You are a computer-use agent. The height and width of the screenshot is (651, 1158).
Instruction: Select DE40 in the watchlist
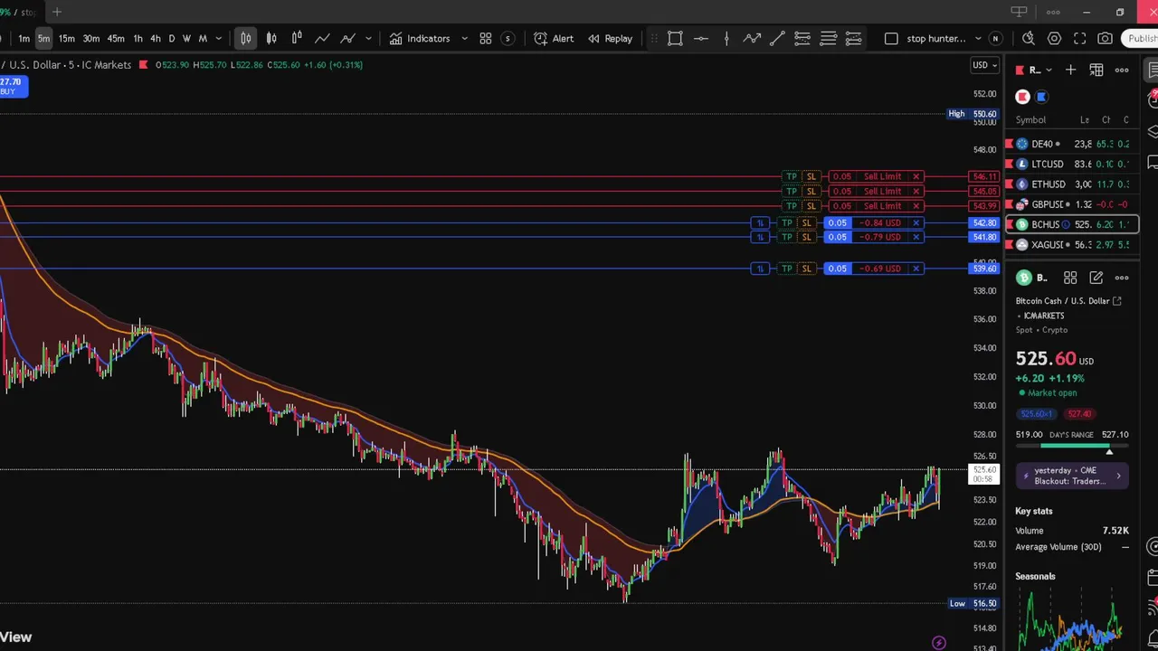pos(1072,144)
